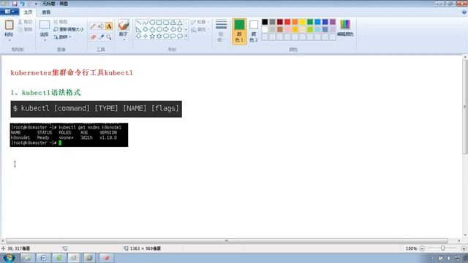468x263 pixels.
Task: Click the terminal output image on canvas
Action: point(69,134)
